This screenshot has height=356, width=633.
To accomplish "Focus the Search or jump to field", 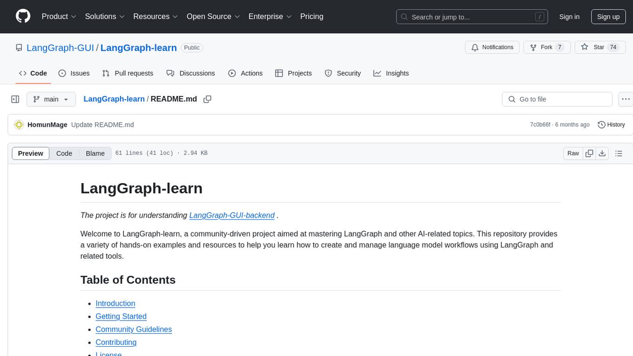I will point(472,17).
